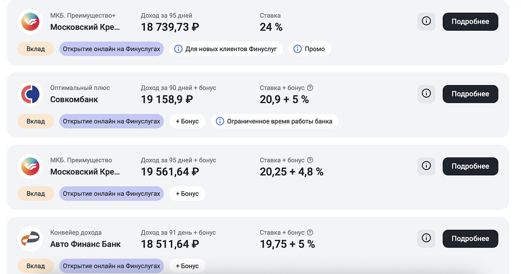Click Для новых клиентов Финуслуг tag
Image resolution: width=521 pixels, height=274 pixels.
tap(226, 49)
